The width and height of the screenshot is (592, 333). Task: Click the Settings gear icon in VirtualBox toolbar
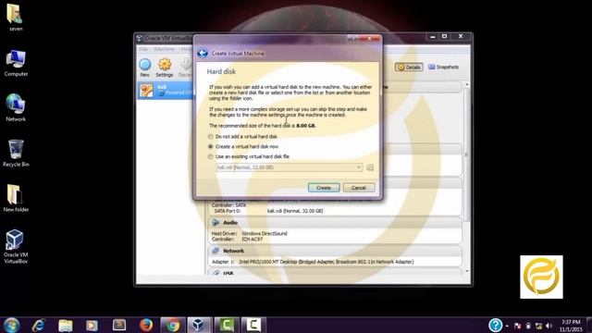[165, 68]
